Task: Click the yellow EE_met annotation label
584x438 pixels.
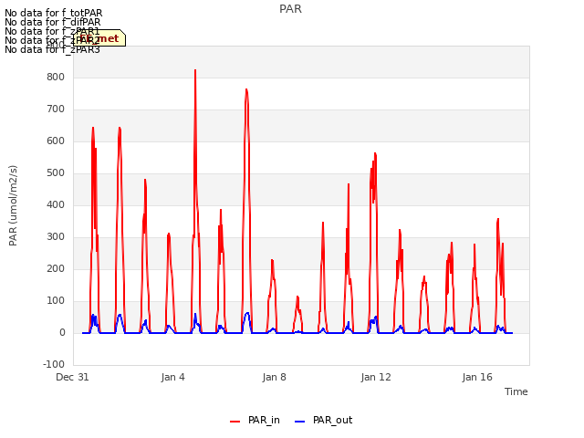Action: (x=99, y=38)
